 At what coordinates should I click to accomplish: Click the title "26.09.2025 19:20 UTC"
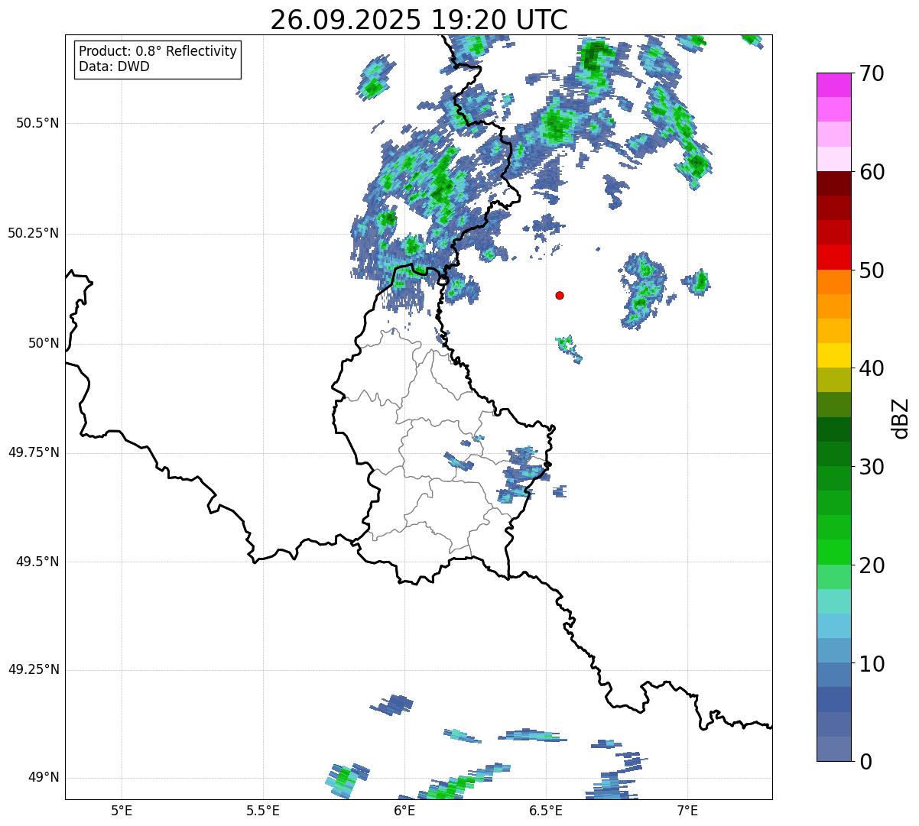click(419, 20)
